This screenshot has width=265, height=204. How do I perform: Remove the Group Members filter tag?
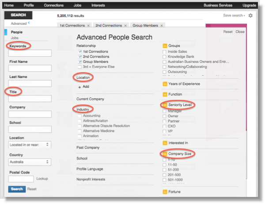(161, 26)
